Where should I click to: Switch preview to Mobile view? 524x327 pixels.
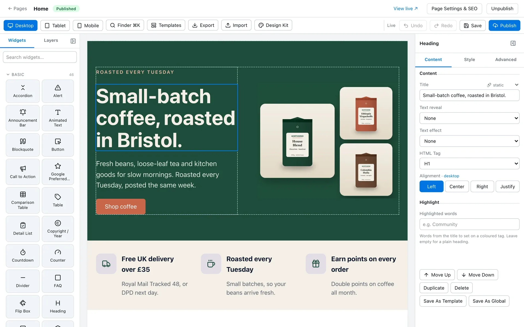[88, 25]
